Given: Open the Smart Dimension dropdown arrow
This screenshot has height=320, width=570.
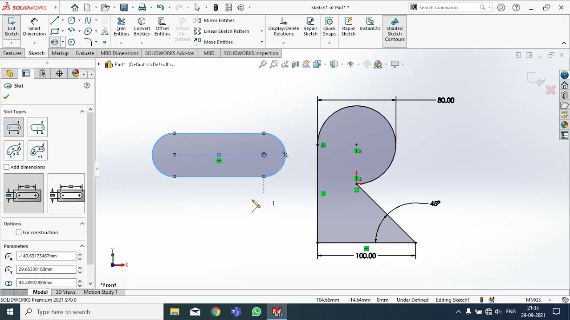Looking at the screenshot, I should coord(34,43).
